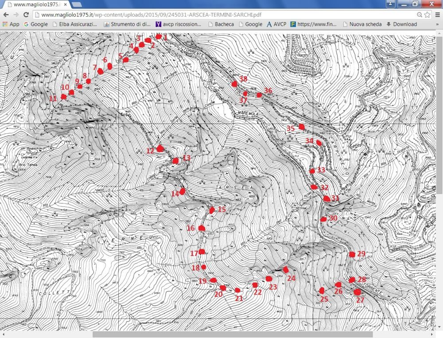Open the Strumento di di... bookmark

click(x=128, y=24)
